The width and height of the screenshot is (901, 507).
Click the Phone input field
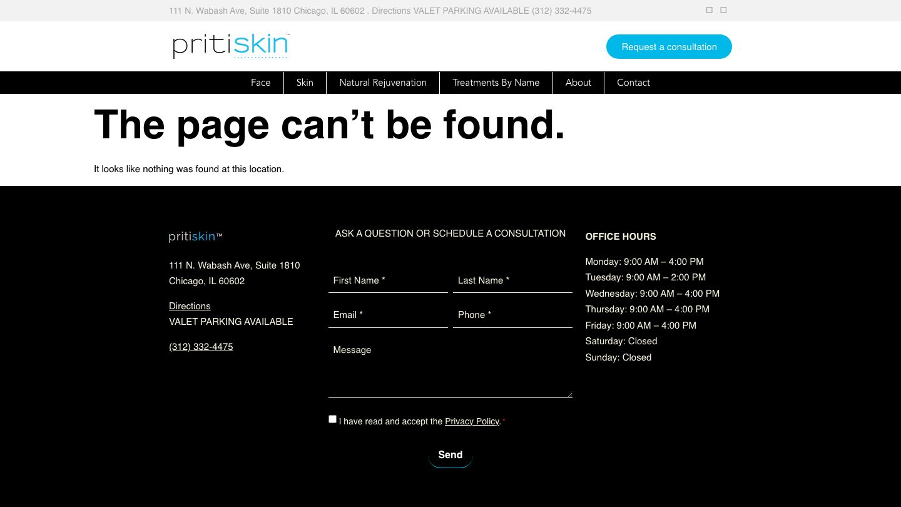512,315
